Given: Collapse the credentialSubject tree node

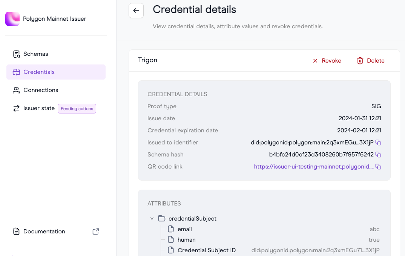Looking at the screenshot, I should point(152,219).
